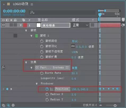Enable stopwatch for 蒙版羽化
This screenshot has width=126, height=108.
click(42, 47)
